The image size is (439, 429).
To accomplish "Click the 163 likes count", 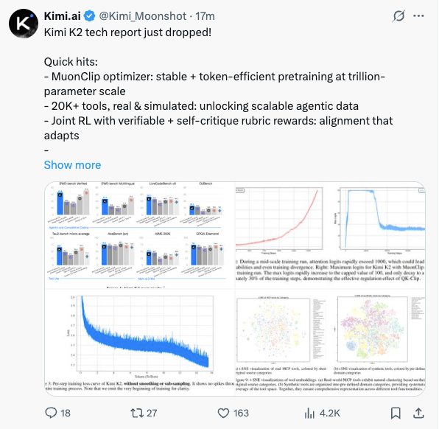I will click(x=241, y=413).
